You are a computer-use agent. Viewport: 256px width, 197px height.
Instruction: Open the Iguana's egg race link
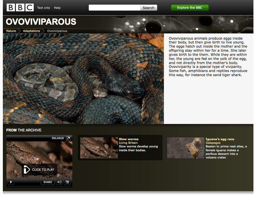click(x=220, y=139)
